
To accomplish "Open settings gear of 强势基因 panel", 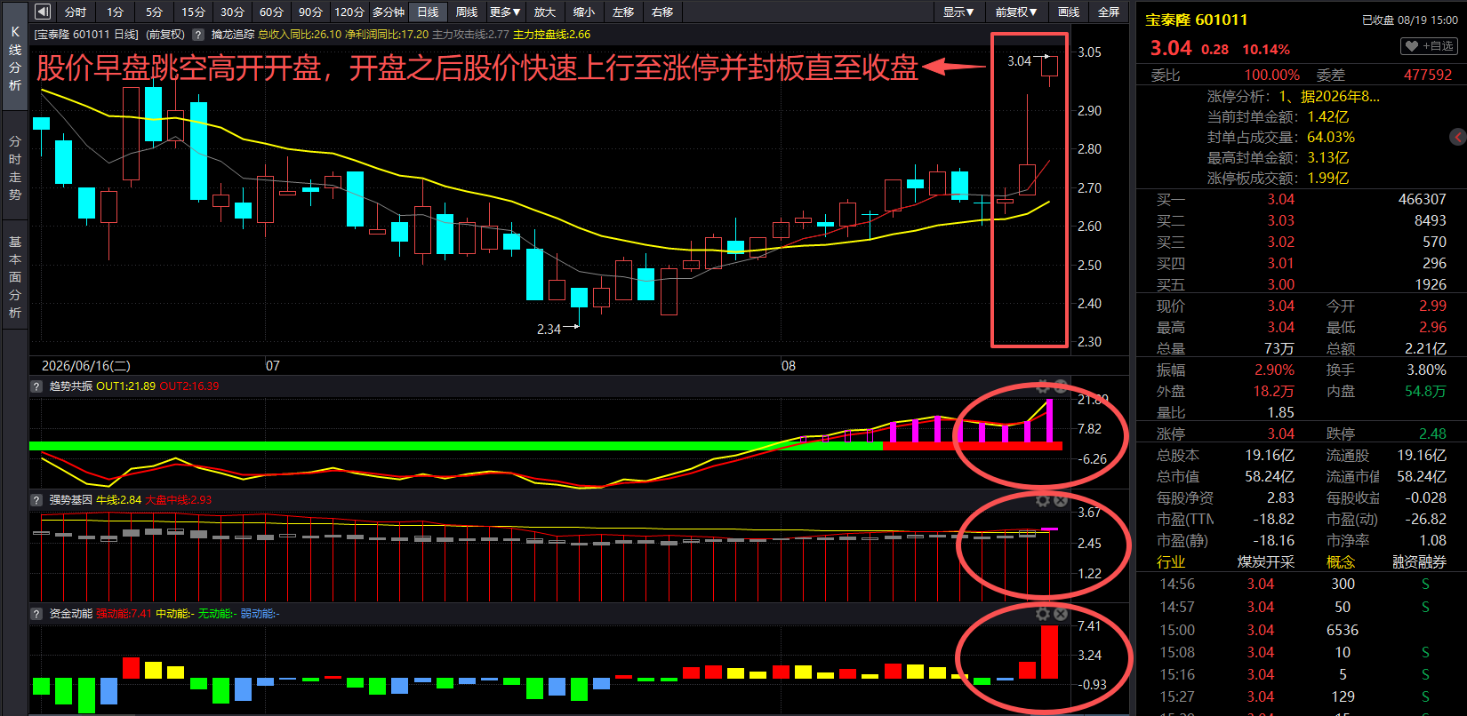I will (1043, 500).
